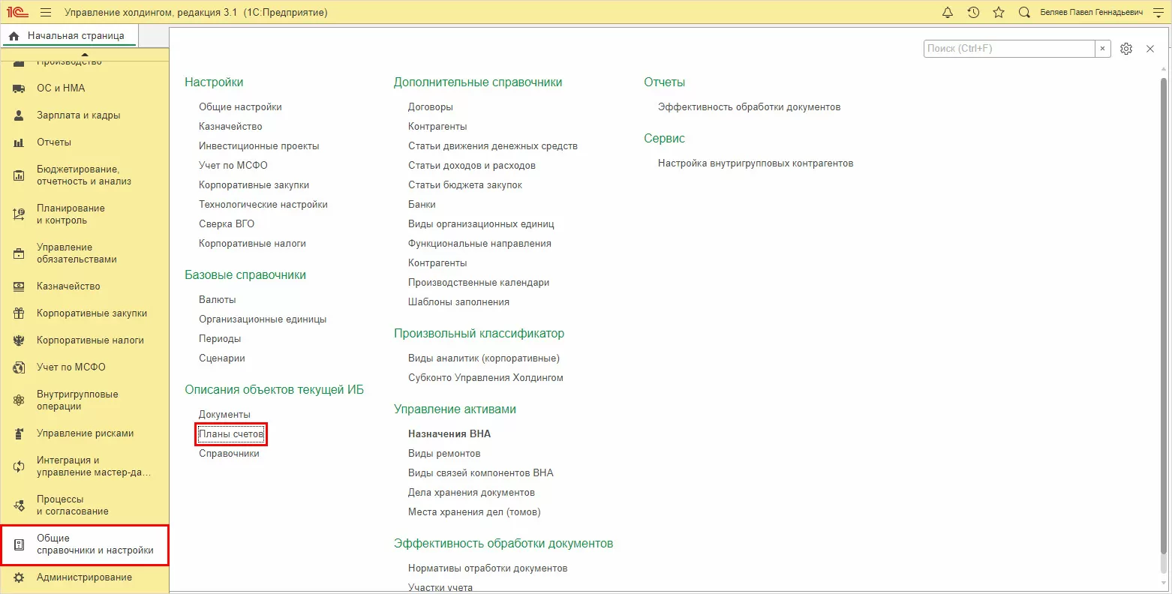
Task: Click the Бюджетирование, отчетность и анализ icon
Action: [20, 175]
